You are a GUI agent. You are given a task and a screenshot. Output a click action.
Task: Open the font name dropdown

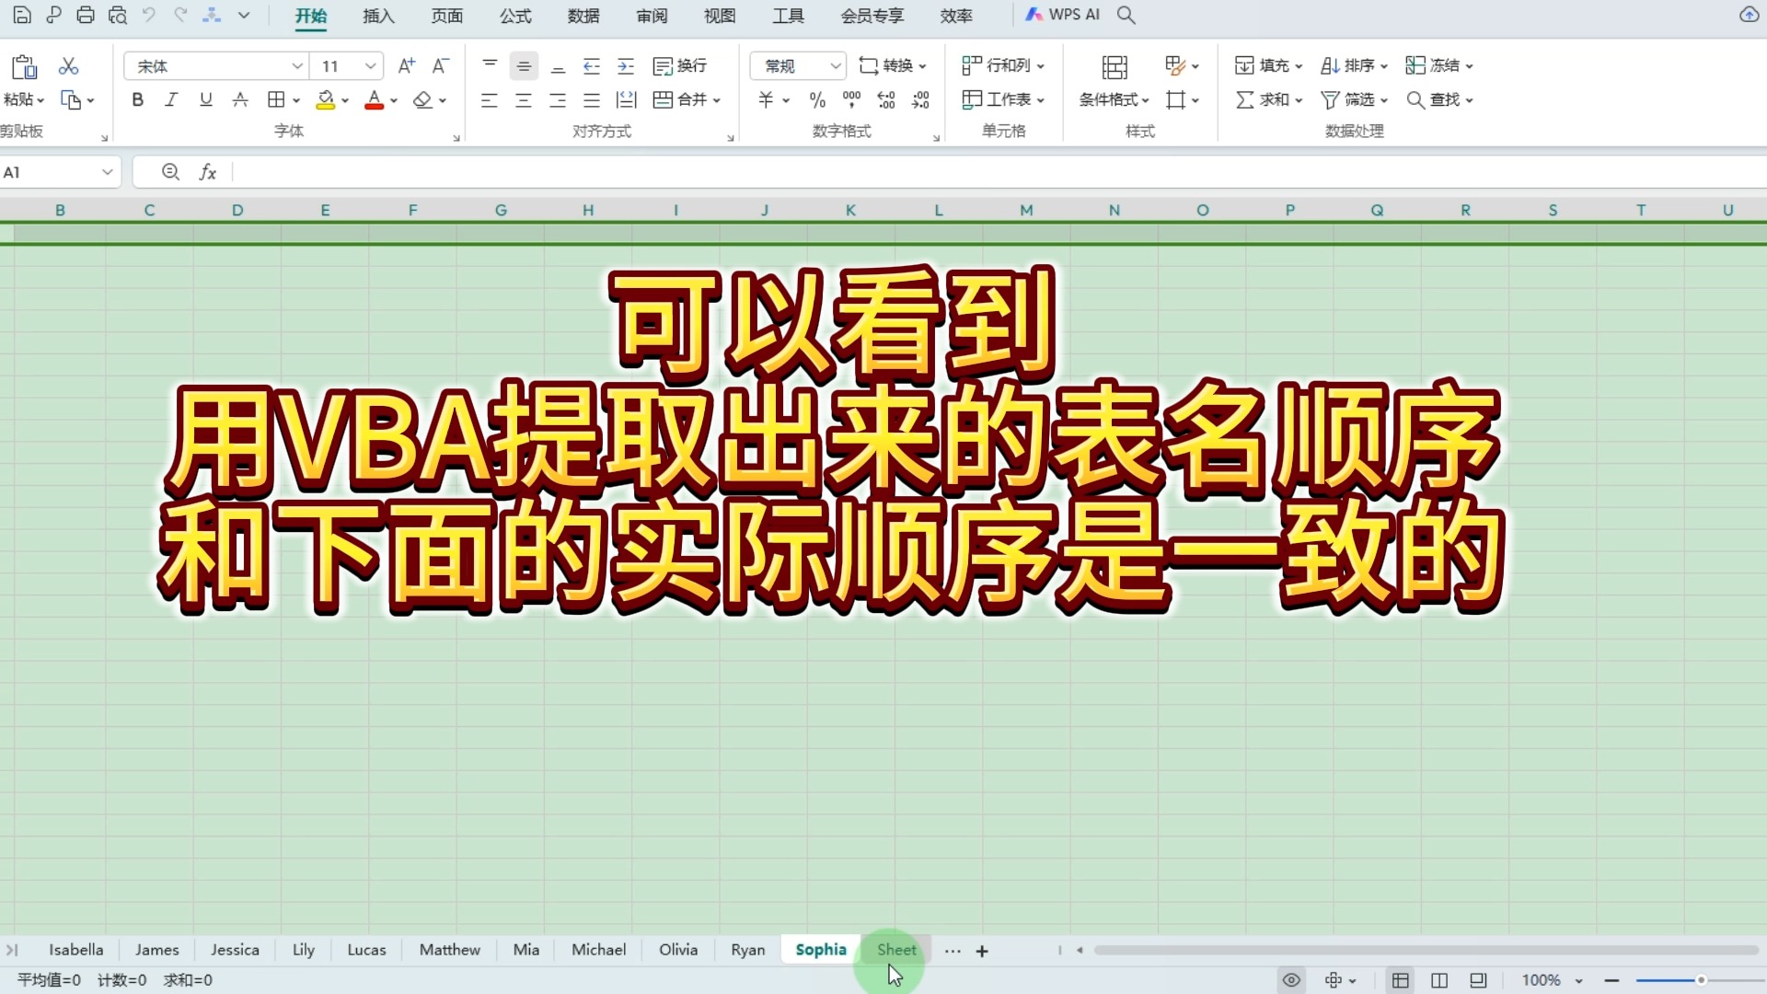(x=296, y=66)
